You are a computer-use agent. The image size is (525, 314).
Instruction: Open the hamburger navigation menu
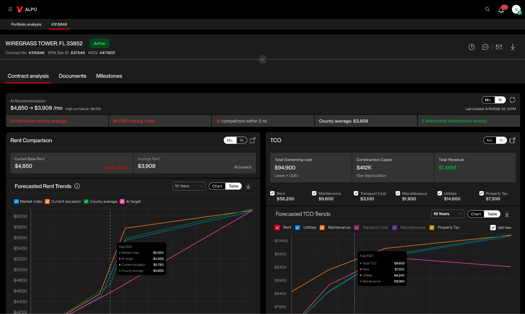[10, 9]
